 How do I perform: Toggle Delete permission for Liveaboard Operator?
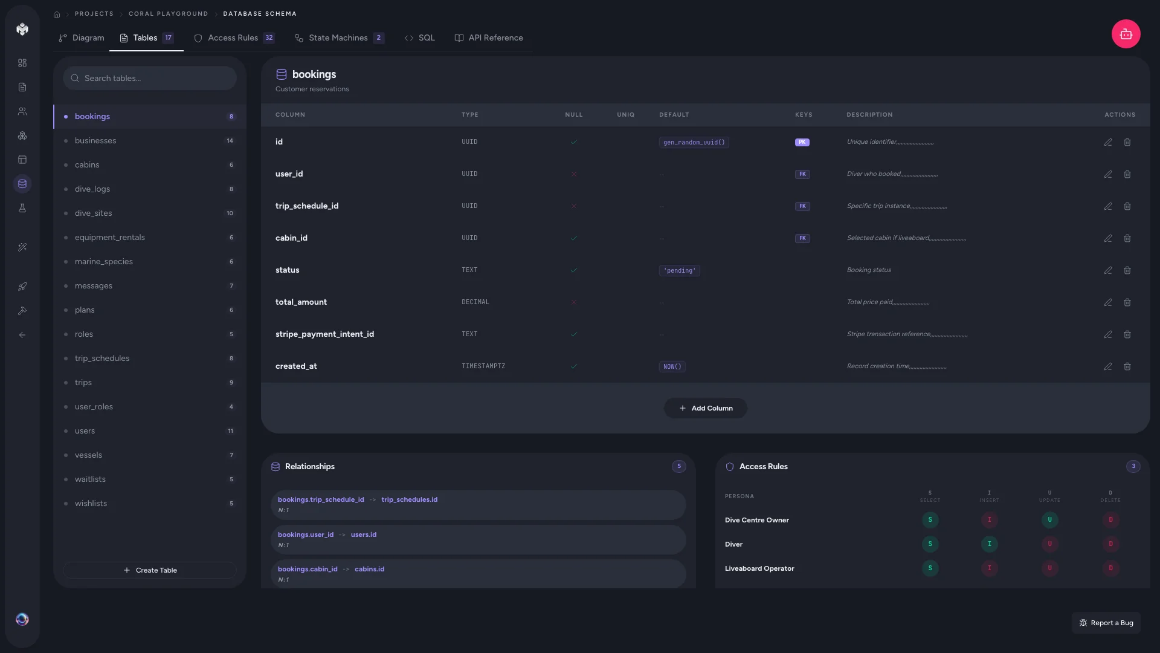tap(1110, 568)
